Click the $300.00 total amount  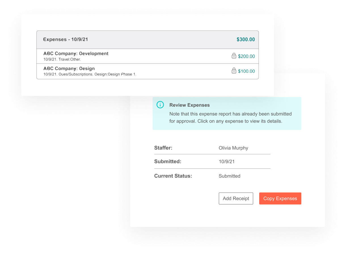[246, 40]
